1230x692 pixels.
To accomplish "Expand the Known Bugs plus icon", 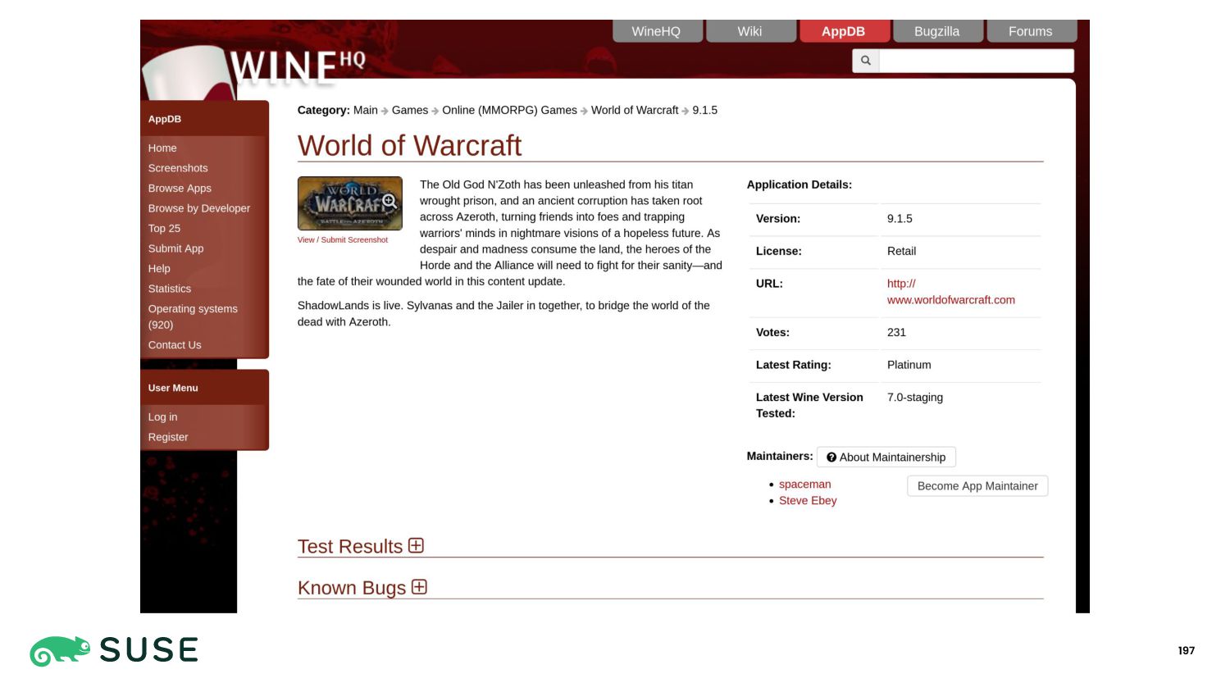I will (x=419, y=587).
